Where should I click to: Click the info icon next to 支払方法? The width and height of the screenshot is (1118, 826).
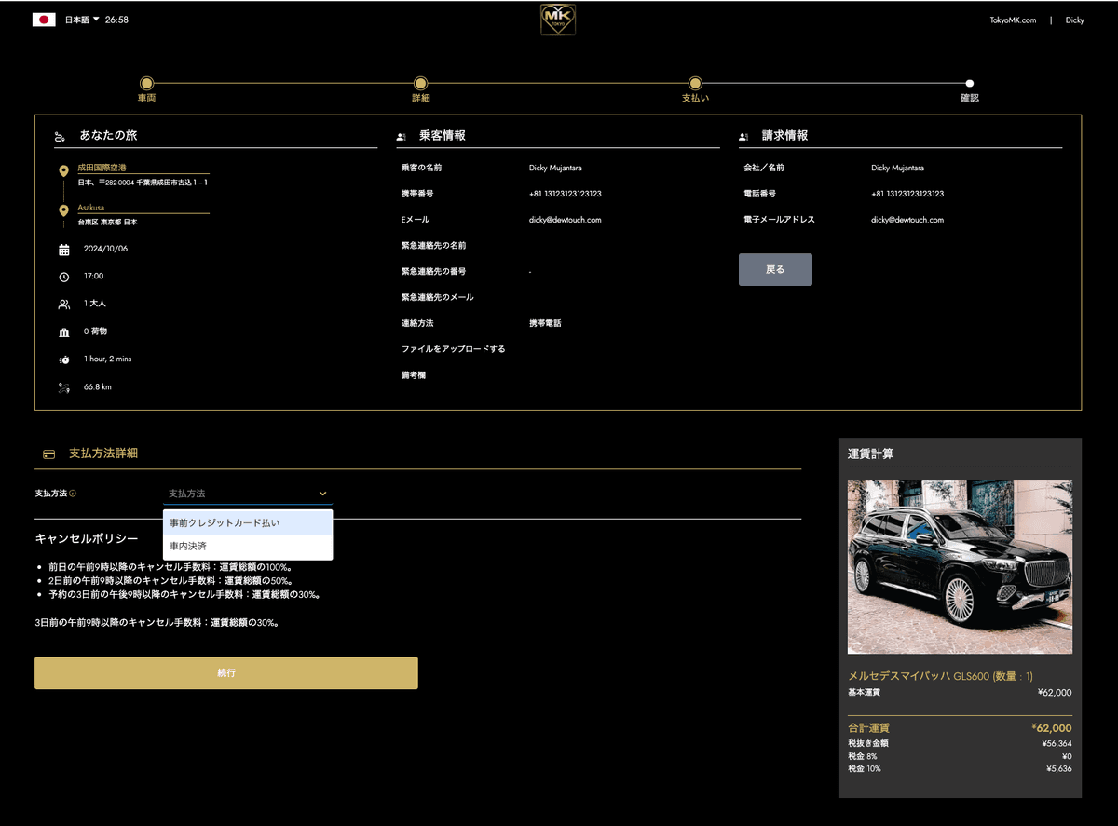(x=73, y=494)
